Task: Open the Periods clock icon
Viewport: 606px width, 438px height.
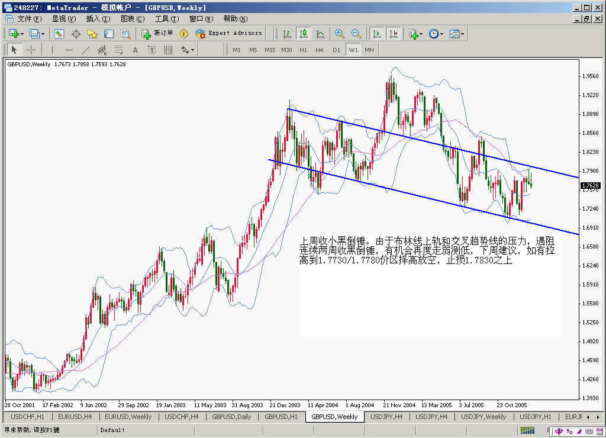Action: pyautogui.click(x=434, y=34)
